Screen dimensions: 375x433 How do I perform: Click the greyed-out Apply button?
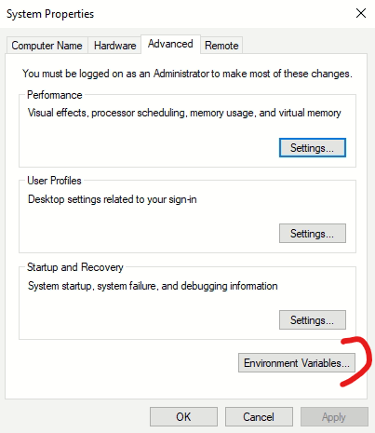coord(334,417)
